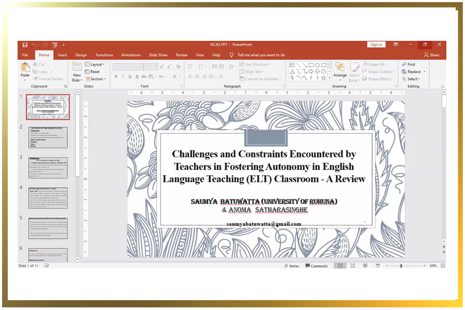The image size is (465, 310).
Task: Open the Help tab
Action: tap(216, 55)
